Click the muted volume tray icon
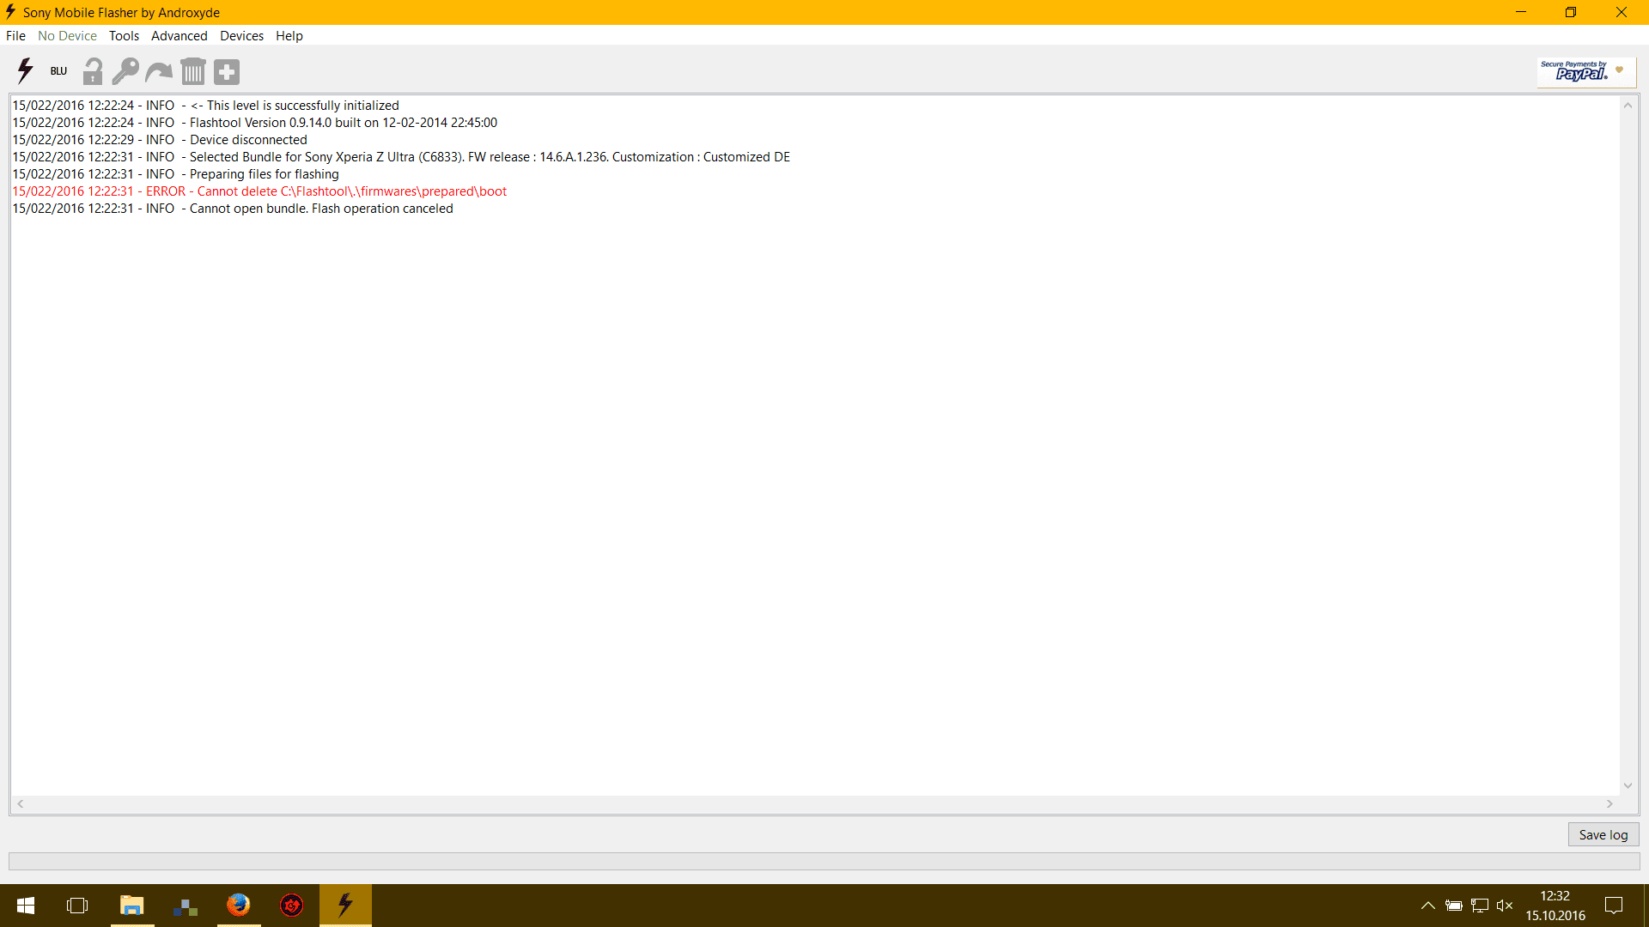The width and height of the screenshot is (1649, 927). click(x=1505, y=906)
